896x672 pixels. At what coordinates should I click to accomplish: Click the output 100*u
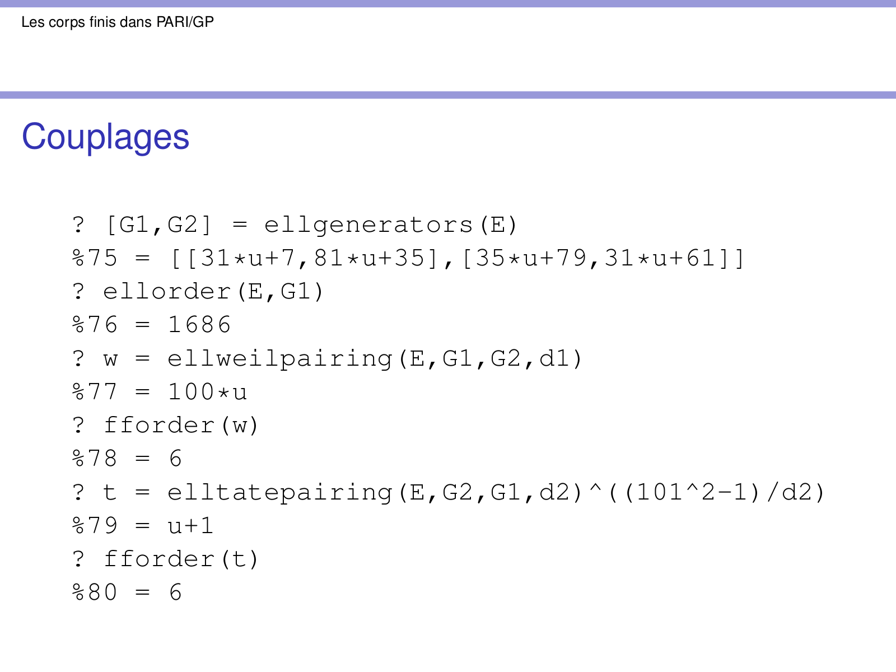(x=207, y=392)
